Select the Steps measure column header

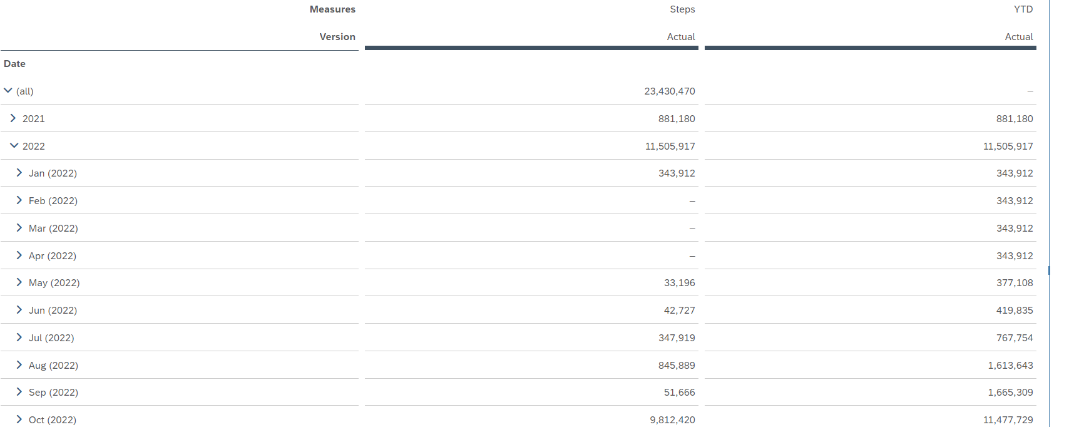pos(682,9)
